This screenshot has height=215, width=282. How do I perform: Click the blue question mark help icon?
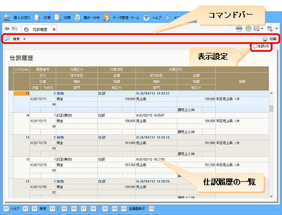146,17
